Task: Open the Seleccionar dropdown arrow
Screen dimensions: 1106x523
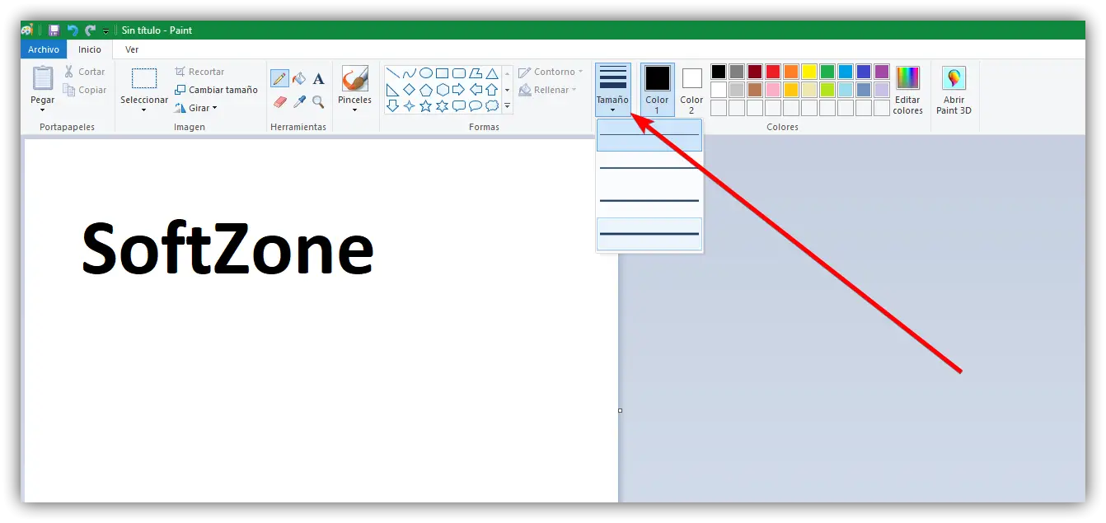Action: [143, 110]
